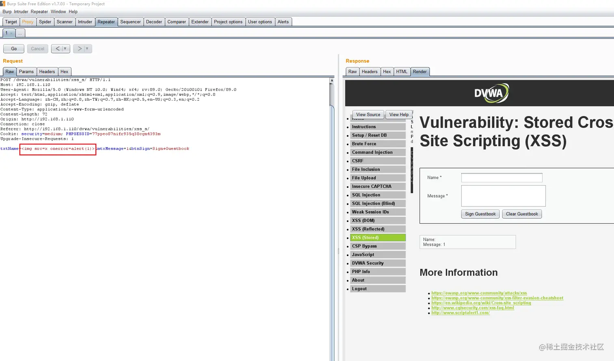Click the Logout link in the DVWA menu
614x361 pixels.
coord(378,289)
